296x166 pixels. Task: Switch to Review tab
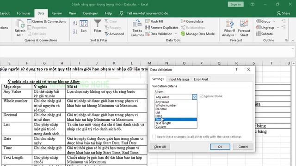coord(56,13)
